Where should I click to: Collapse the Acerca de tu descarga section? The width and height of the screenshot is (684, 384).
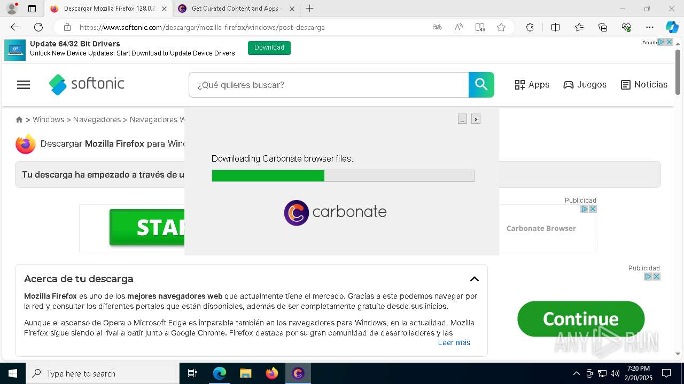click(475, 279)
